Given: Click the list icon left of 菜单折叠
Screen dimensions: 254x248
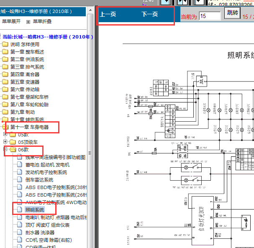Looking at the screenshot, I should pyautogui.click(x=28, y=22).
